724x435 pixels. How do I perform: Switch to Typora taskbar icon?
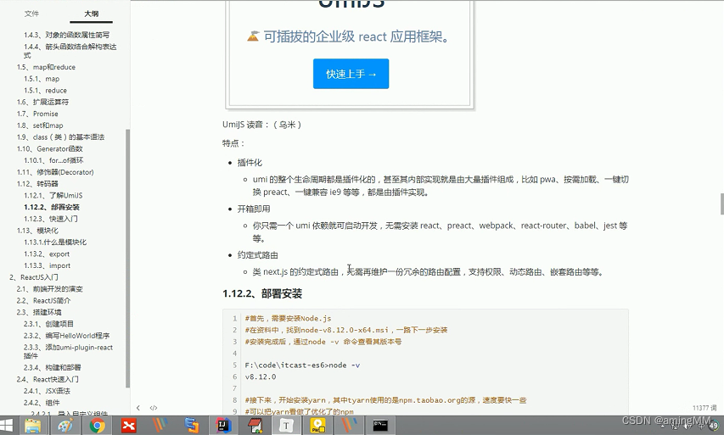pos(286,426)
